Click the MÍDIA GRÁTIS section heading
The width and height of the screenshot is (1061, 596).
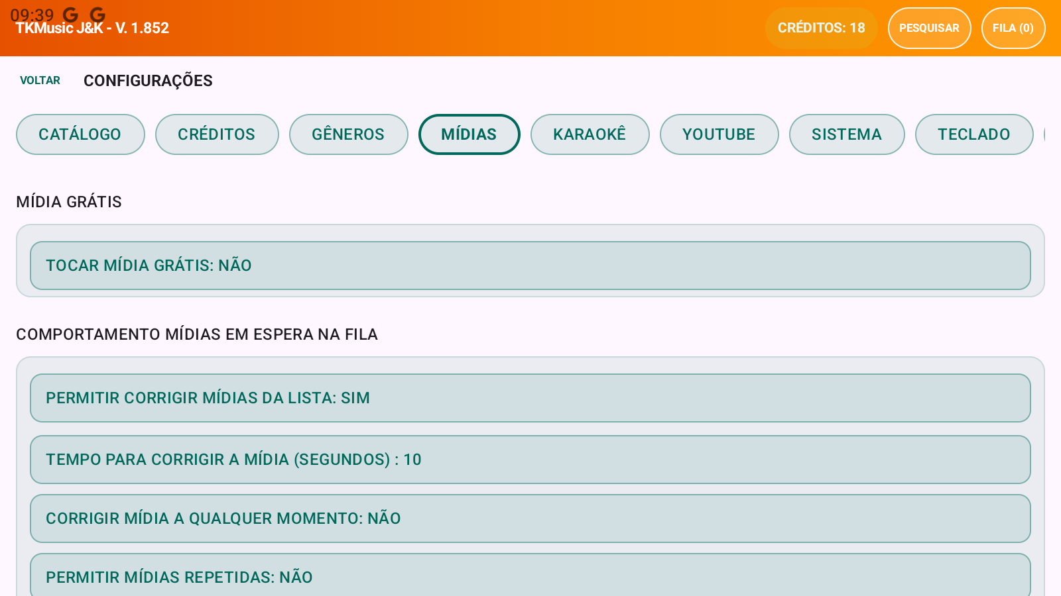coord(69,202)
